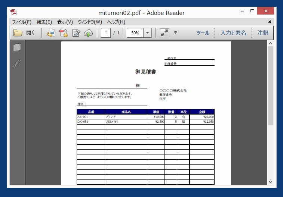Click the 金額 column header

pyautogui.click(x=202, y=112)
